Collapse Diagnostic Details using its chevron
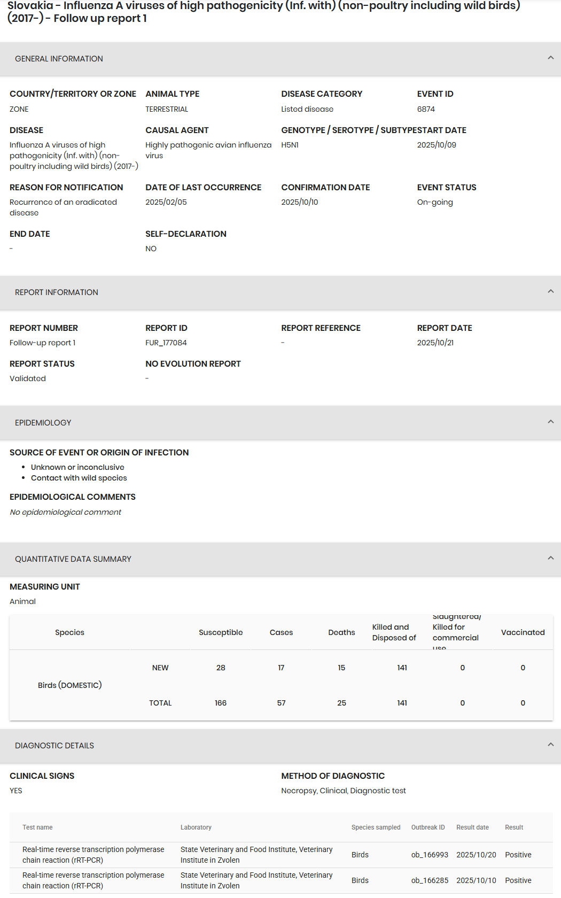The image size is (561, 898). click(x=550, y=745)
